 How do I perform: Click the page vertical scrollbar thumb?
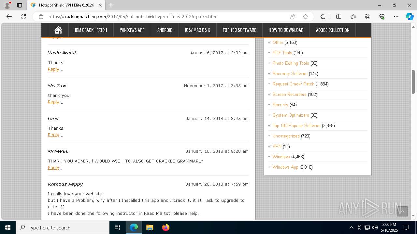click(413, 82)
